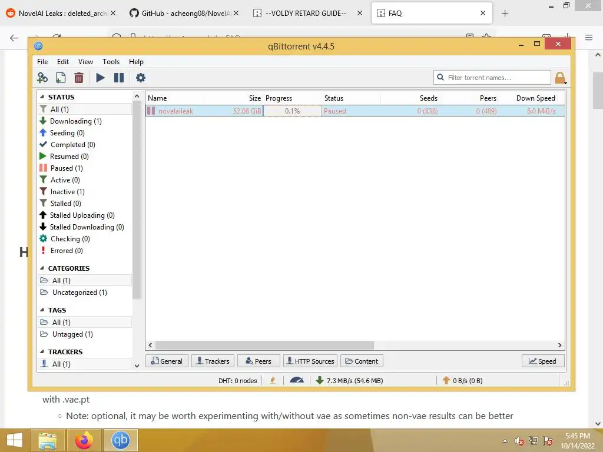This screenshot has width=603, height=452.
Task: Click the lock UI padlock icon
Action: 561,78
